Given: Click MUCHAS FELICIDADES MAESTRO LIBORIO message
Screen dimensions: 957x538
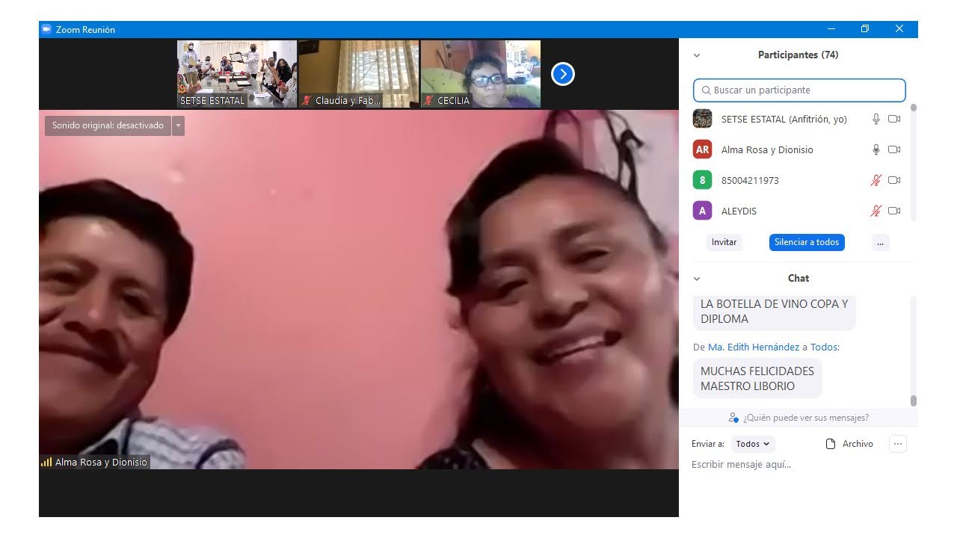Looking at the screenshot, I should click(757, 379).
